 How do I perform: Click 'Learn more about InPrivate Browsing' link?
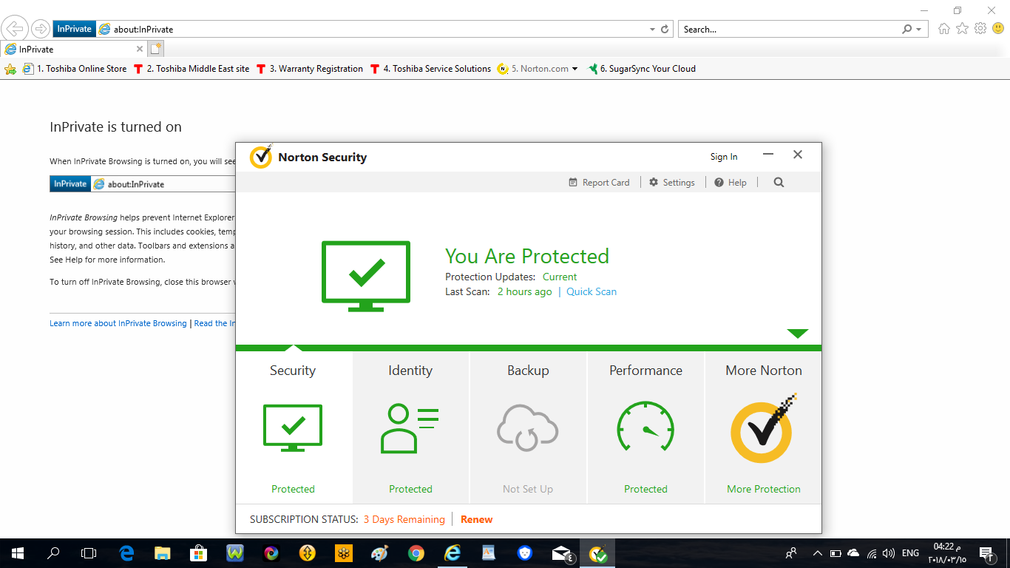tap(118, 323)
